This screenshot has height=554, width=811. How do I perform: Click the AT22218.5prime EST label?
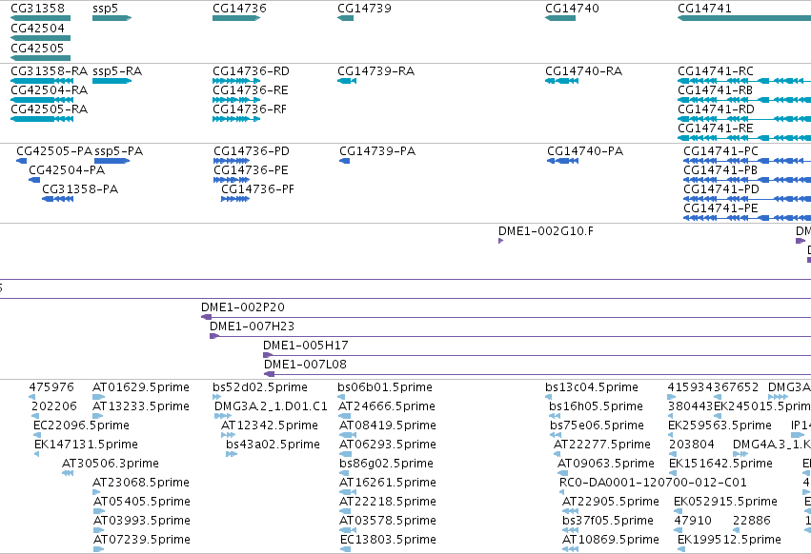point(388,503)
